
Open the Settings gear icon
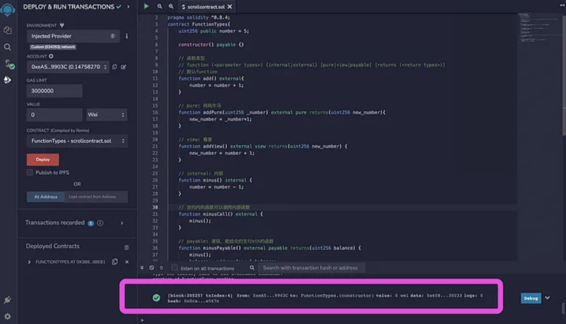(7, 316)
